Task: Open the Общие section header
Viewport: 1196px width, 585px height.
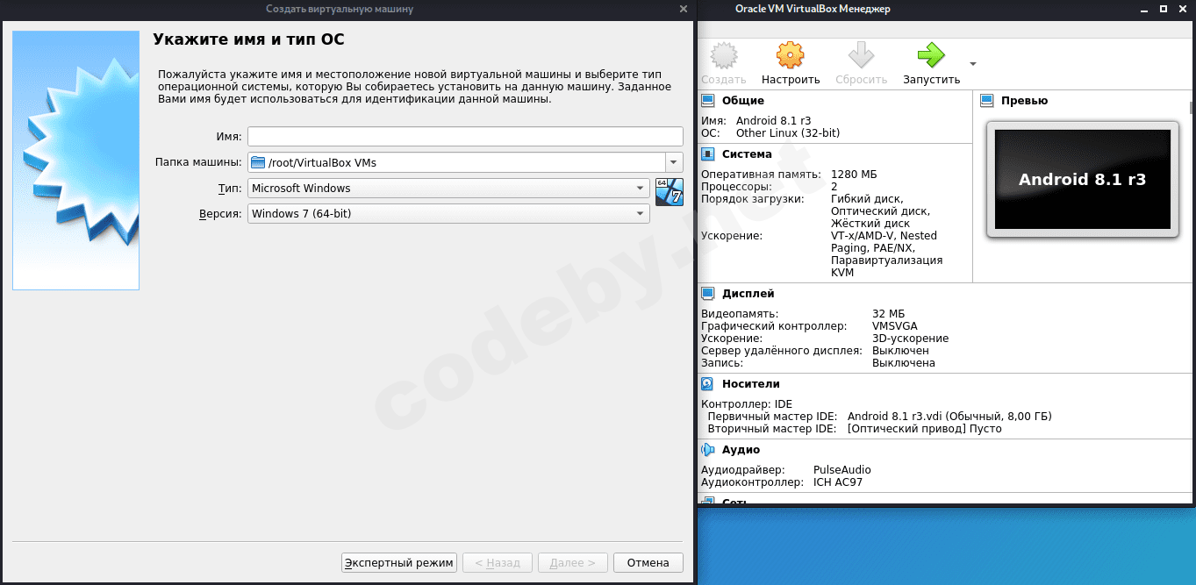Action: [x=742, y=101]
